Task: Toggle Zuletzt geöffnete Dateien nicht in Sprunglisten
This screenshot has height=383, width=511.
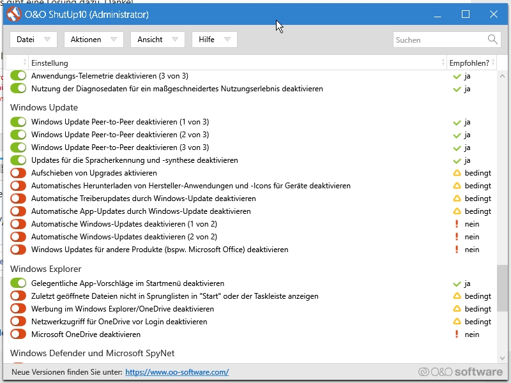Action: tap(18, 296)
